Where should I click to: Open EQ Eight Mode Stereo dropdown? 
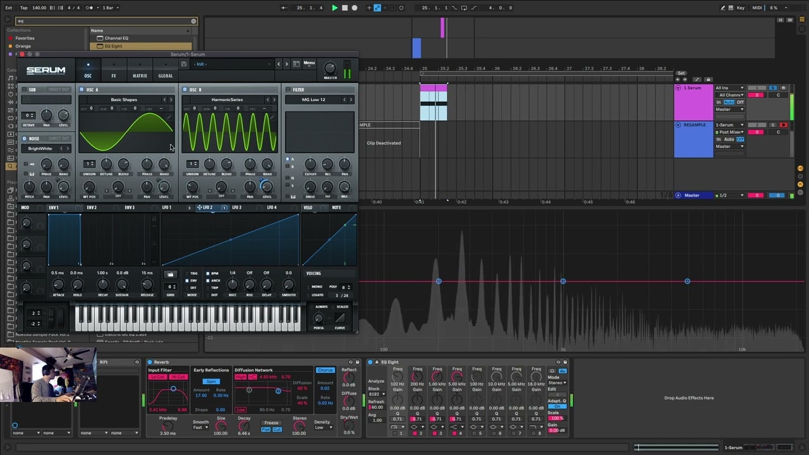pos(557,382)
